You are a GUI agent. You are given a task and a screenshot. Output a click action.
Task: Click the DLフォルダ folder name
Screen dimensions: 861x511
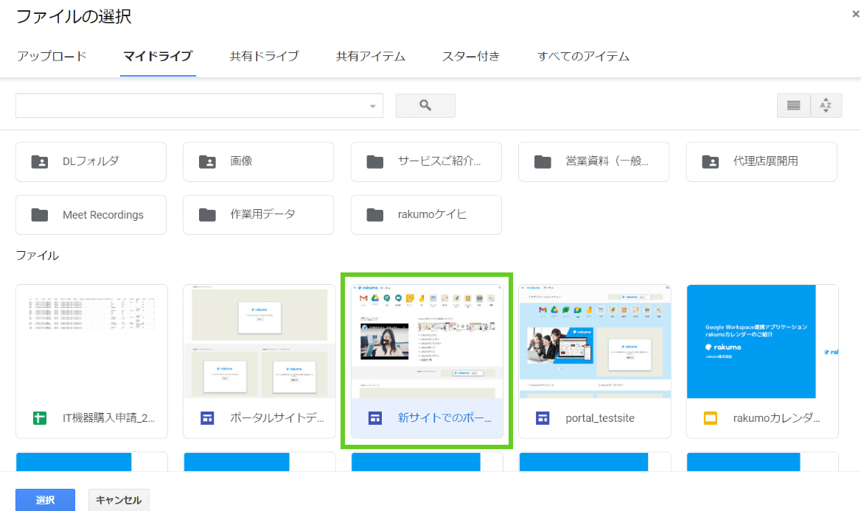91,161
